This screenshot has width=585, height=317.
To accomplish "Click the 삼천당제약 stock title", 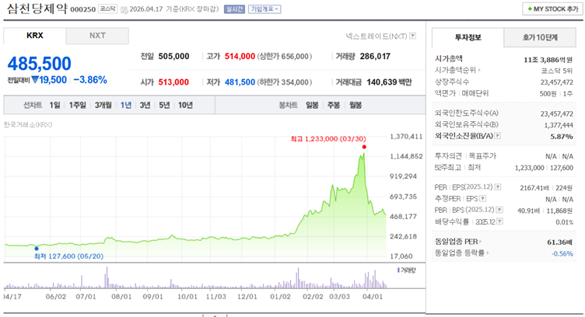I will tap(37, 9).
